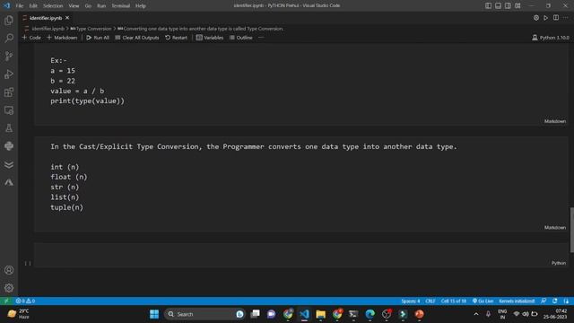Click Cell 15 of 18 status entry
The height and width of the screenshot is (323, 574).
[454, 301]
